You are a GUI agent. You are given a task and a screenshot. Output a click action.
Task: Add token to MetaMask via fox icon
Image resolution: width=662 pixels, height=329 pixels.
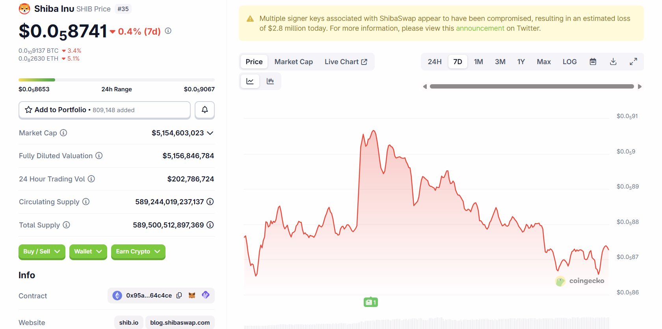(192, 296)
